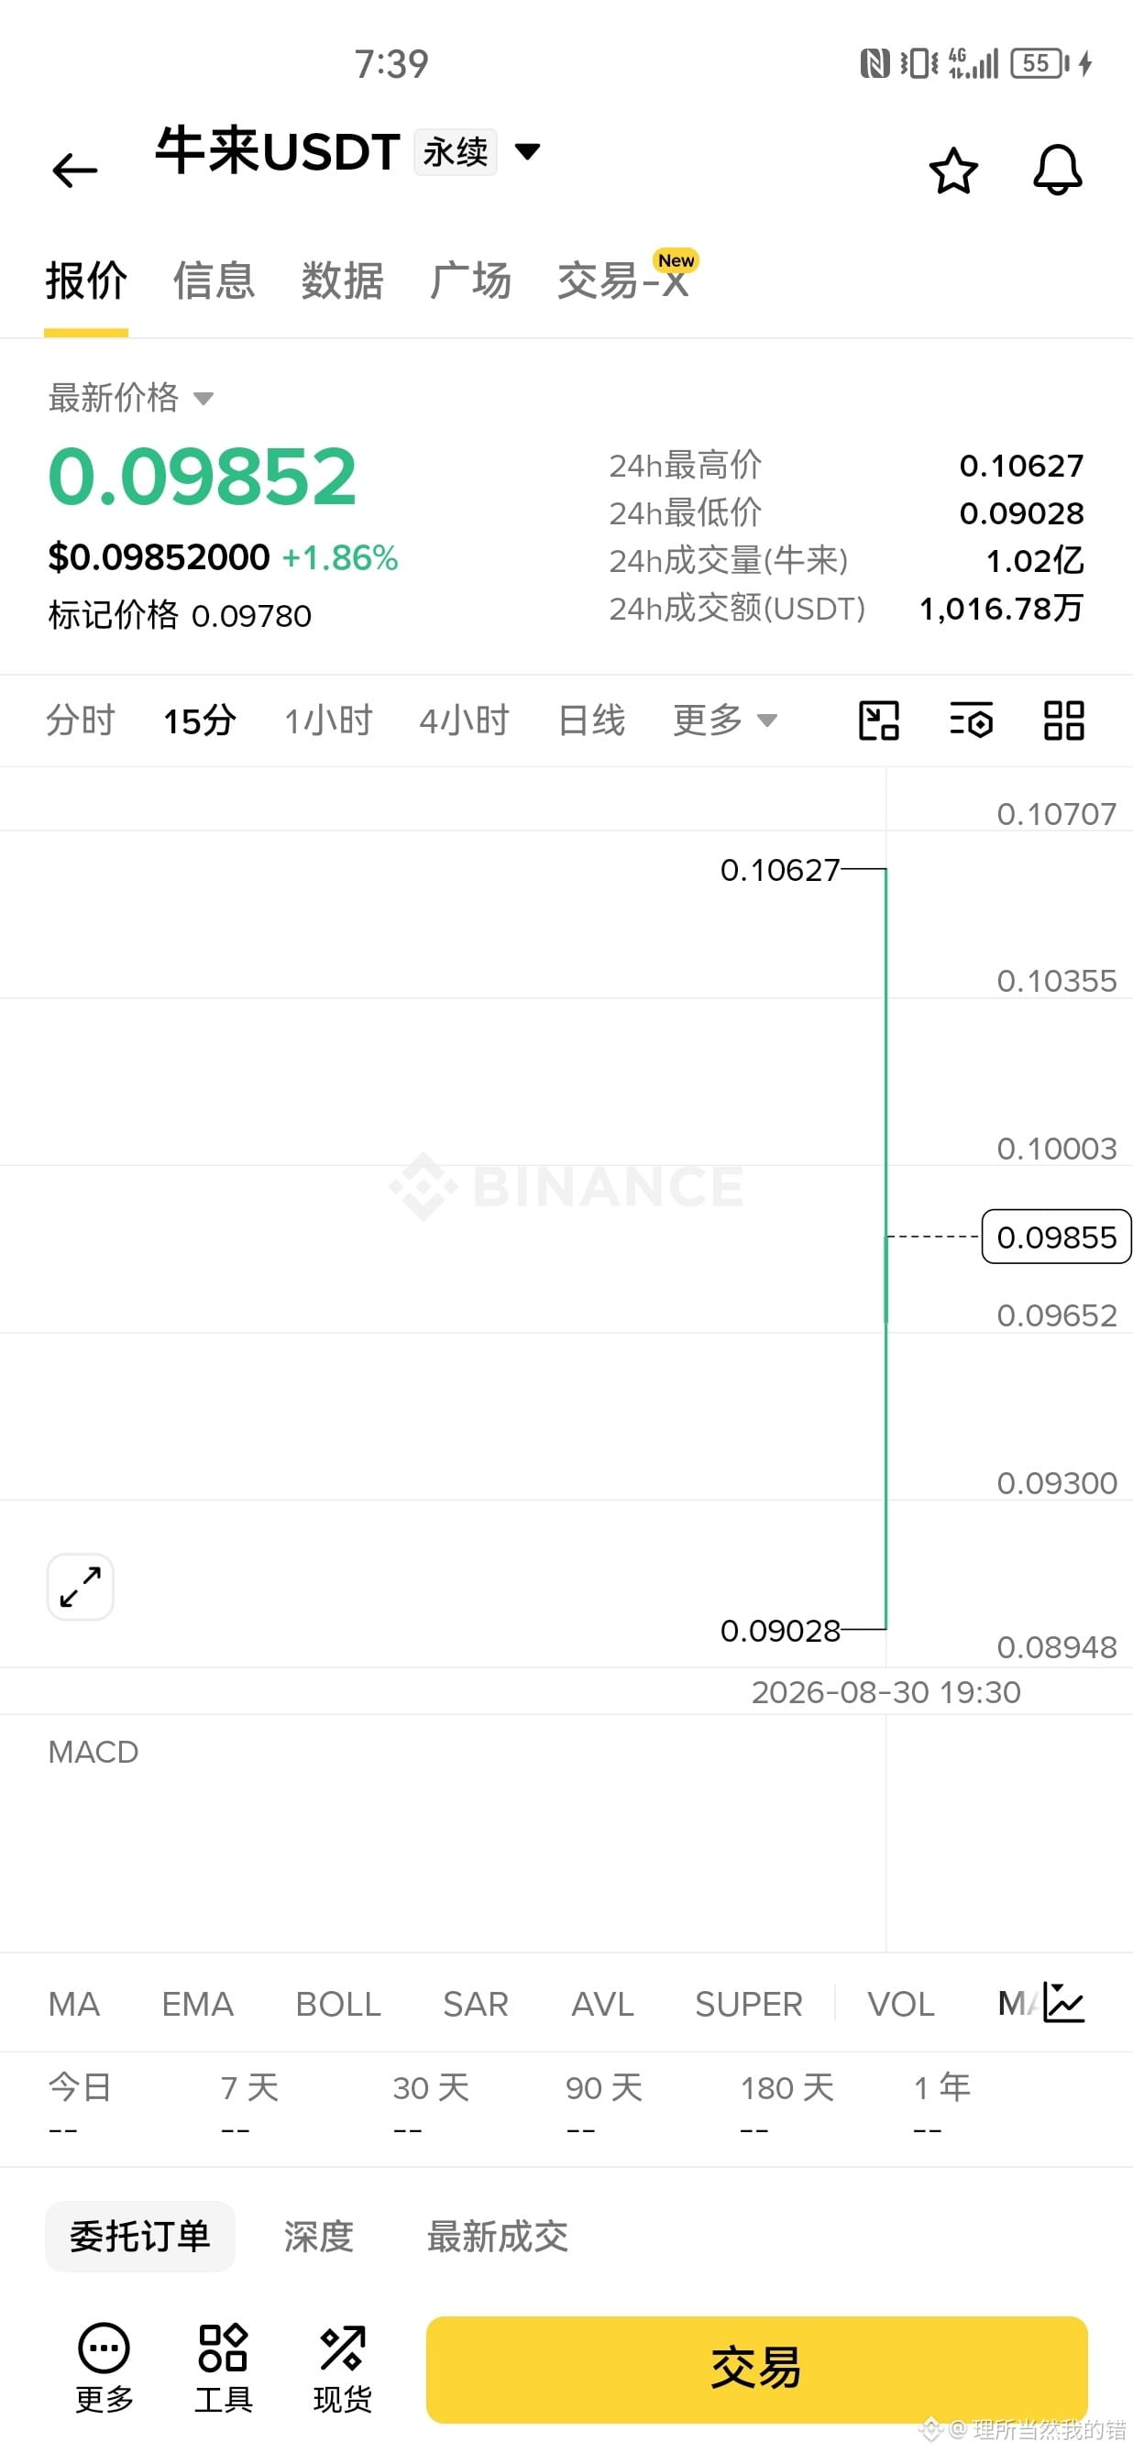The height and width of the screenshot is (2453, 1133).
Task: Expand the trading pair dropdown arrow
Action: [526, 150]
